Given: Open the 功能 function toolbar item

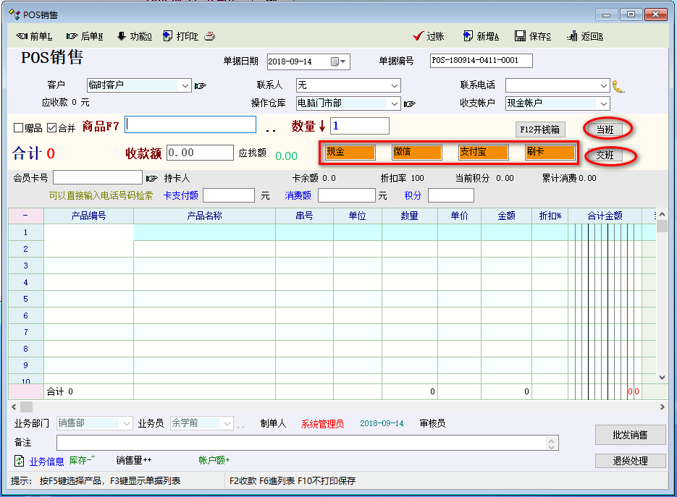Looking at the screenshot, I should [x=122, y=36].
